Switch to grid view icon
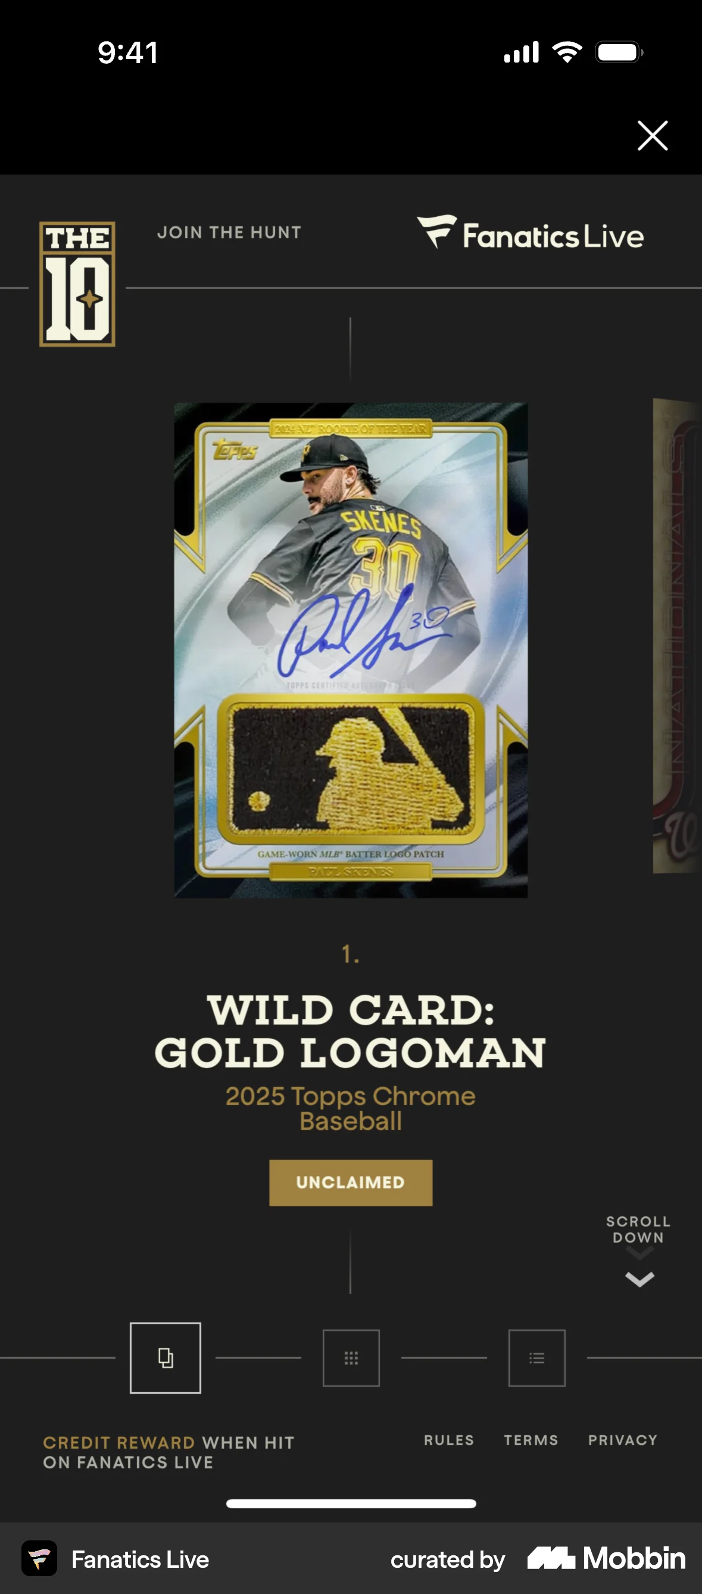The image size is (702, 1594). pos(351,1358)
